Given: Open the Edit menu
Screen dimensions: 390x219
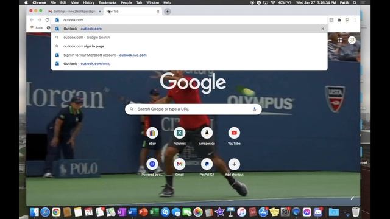Looking at the screenshot, I should point(63,2).
